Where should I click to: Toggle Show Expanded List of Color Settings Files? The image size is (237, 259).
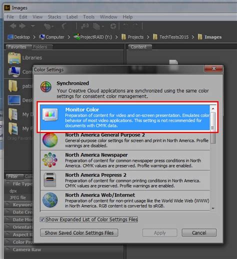pos(42,219)
